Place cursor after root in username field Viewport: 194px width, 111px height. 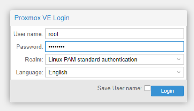tap(59, 34)
